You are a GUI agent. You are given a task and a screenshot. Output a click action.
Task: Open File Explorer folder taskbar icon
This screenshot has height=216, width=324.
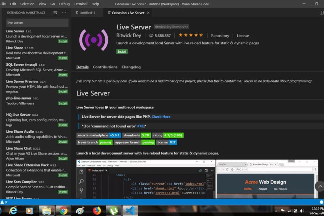click(x=47, y=211)
